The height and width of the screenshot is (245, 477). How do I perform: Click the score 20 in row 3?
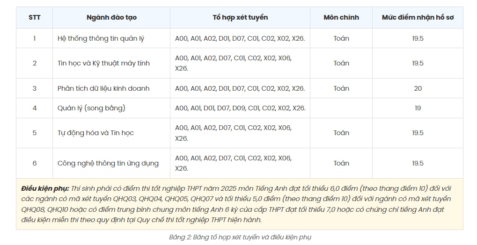coord(418,88)
